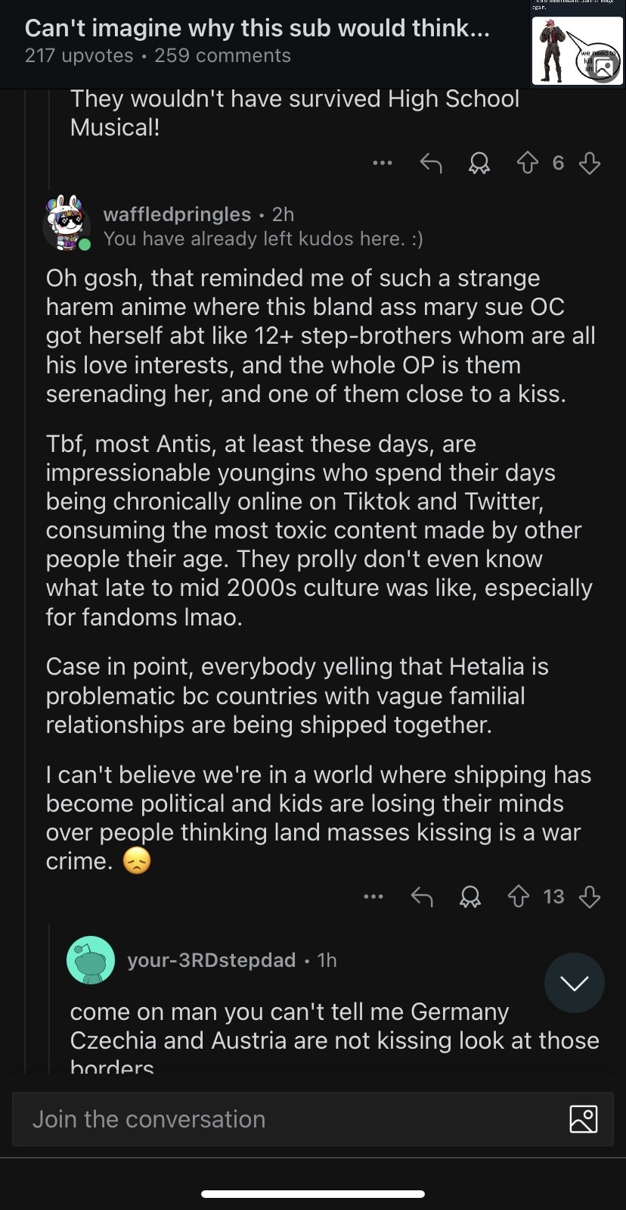Open waffledpringles' profile via username
Viewport: 626px width, 1210px height.
pyautogui.click(x=177, y=214)
